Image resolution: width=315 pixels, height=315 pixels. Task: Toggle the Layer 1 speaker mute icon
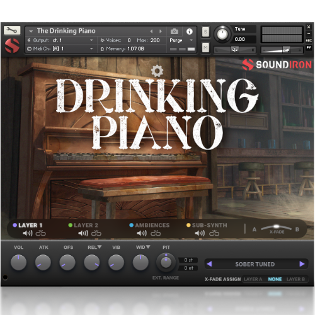pyautogui.click(x=28, y=233)
